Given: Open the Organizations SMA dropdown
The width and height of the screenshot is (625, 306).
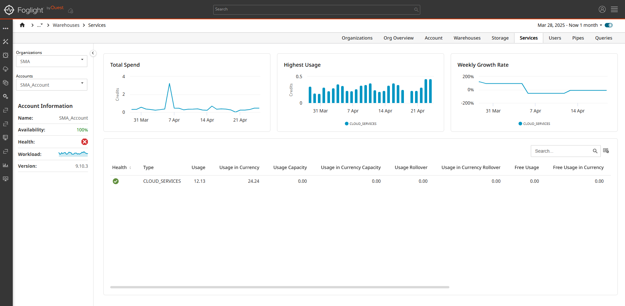Looking at the screenshot, I should 52,61.
